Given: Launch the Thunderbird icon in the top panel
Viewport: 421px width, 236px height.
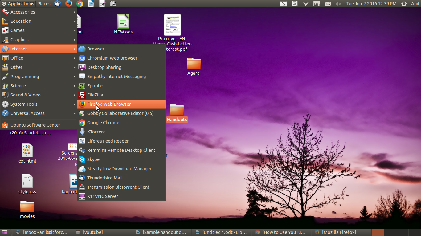Looking at the screenshot, I should (58, 4).
